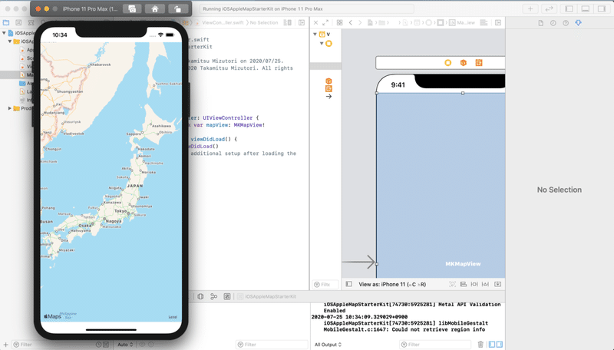This screenshot has height=350, width=614.
Task: Click ViewCon...ller.swift in jump bar
Action: [223, 23]
